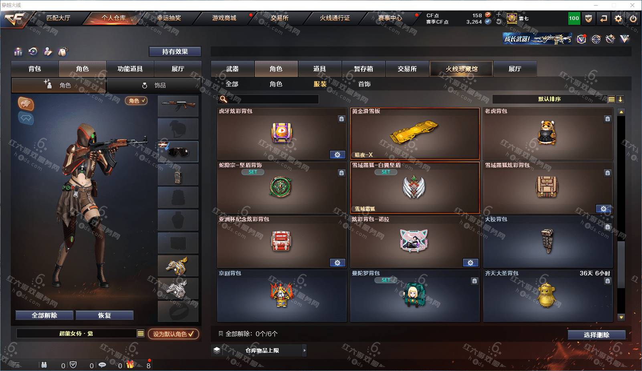Click the power exit icon
The width and height of the screenshot is (642, 371).
click(x=633, y=18)
